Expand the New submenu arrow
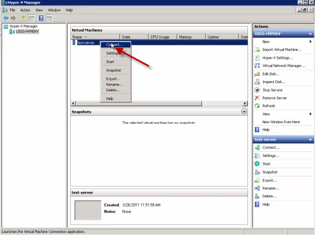315x235 pixels. pos(310,42)
